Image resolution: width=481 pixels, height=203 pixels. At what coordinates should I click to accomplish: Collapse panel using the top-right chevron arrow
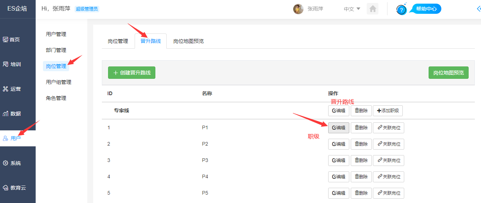coord(478,9)
